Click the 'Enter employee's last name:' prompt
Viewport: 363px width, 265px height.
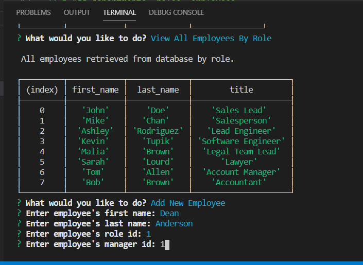click(x=88, y=223)
